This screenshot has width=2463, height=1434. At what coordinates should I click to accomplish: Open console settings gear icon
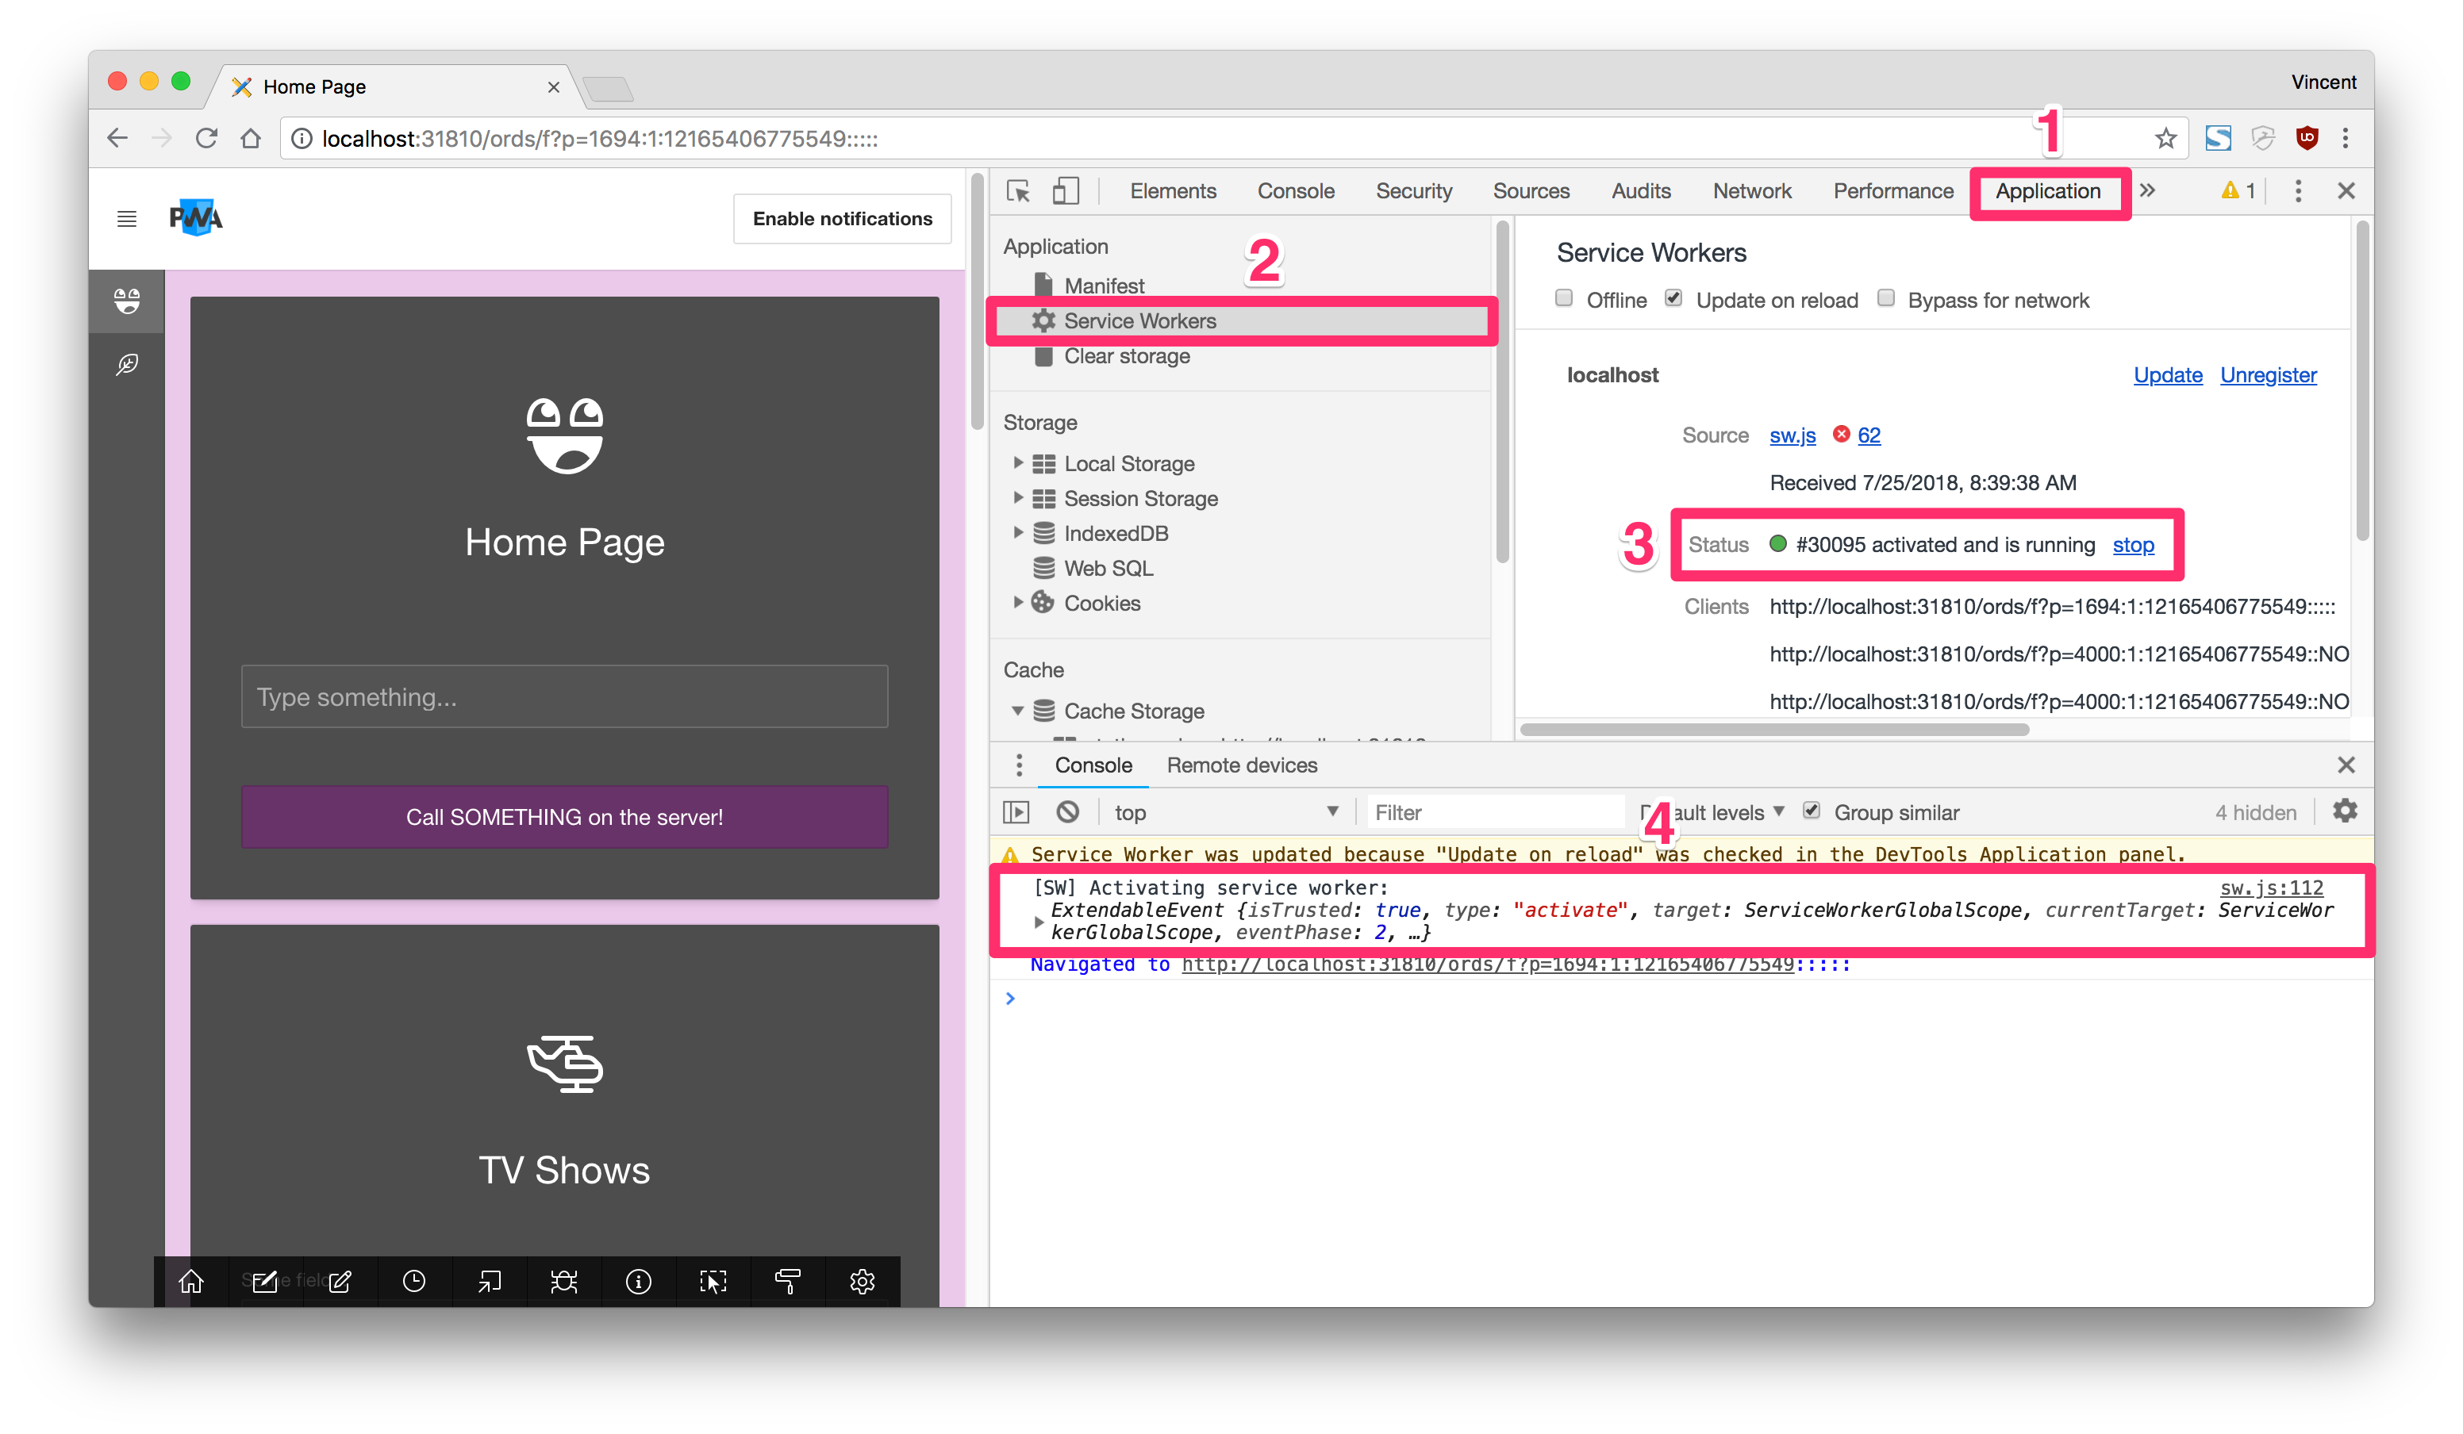coord(2345,811)
